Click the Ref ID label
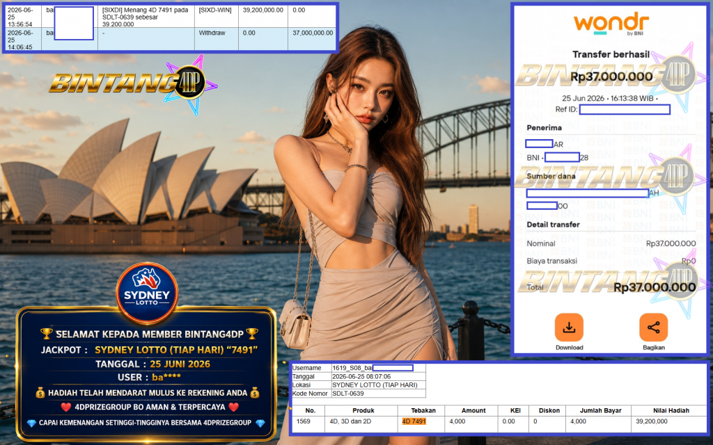Screen dimensions: 713x445 point(566,109)
